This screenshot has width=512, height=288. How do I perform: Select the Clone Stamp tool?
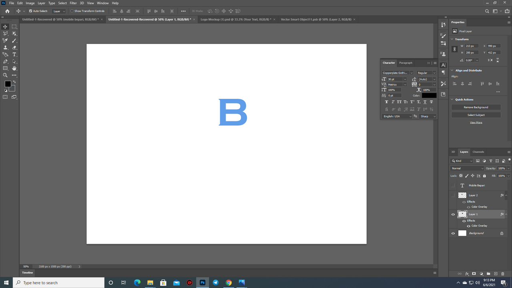[5, 48]
